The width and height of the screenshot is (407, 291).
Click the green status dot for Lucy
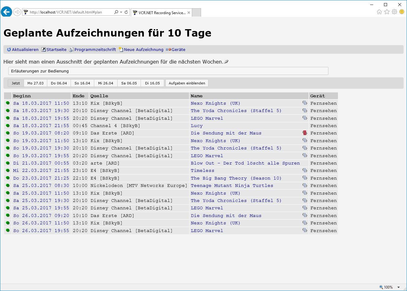pyautogui.click(x=8, y=126)
